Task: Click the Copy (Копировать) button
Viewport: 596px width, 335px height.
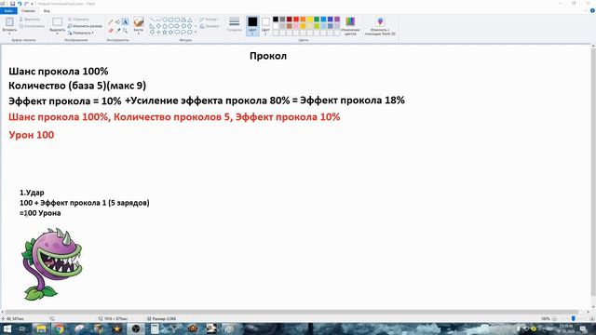Action: tap(32, 26)
